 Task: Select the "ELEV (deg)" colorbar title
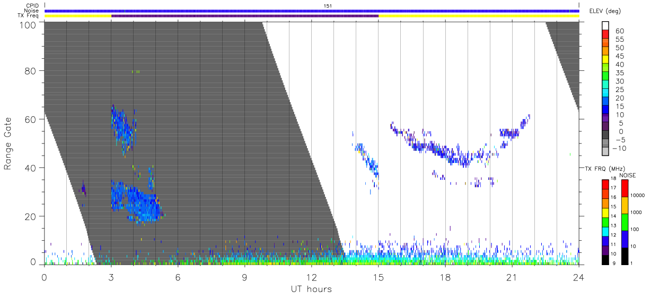605,11
